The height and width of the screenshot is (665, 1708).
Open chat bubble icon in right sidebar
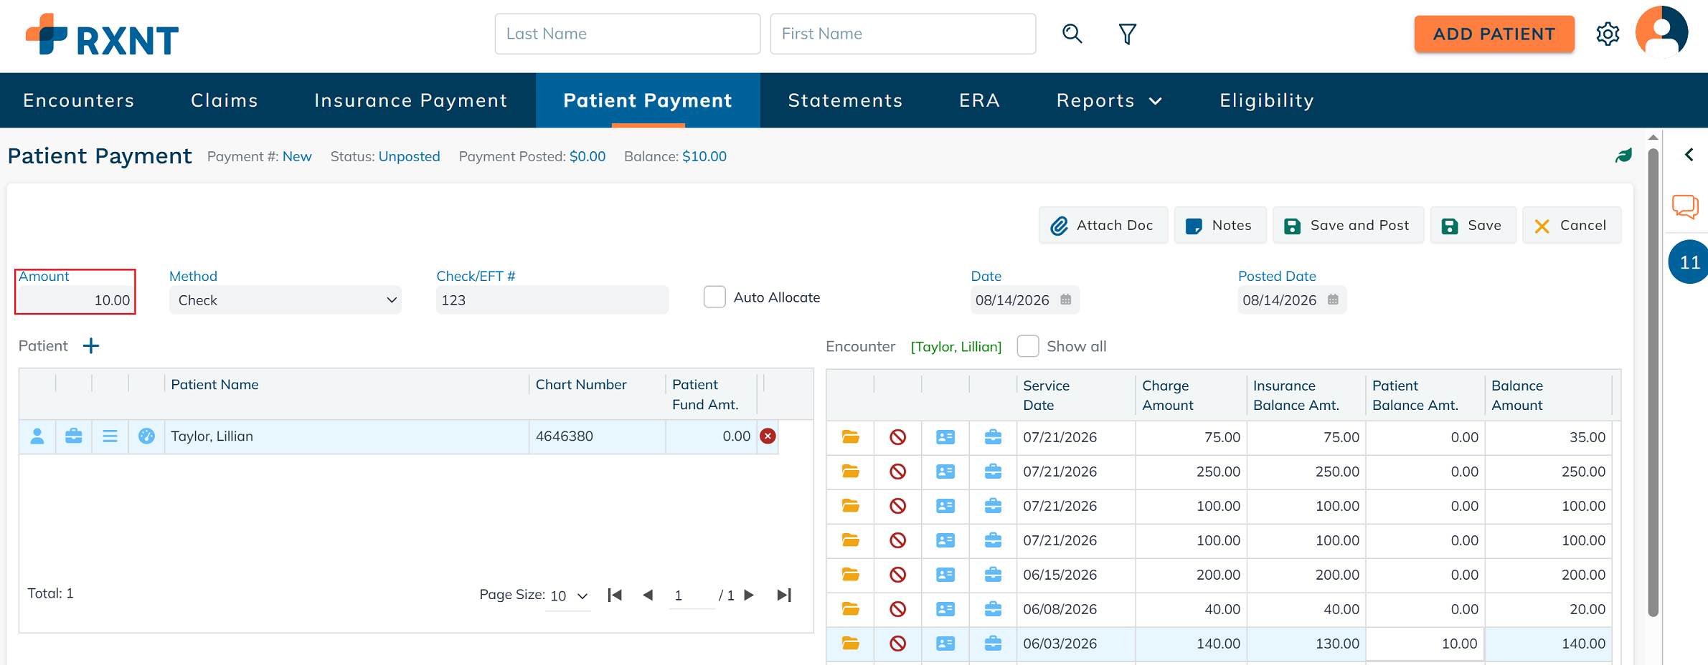[1685, 207]
